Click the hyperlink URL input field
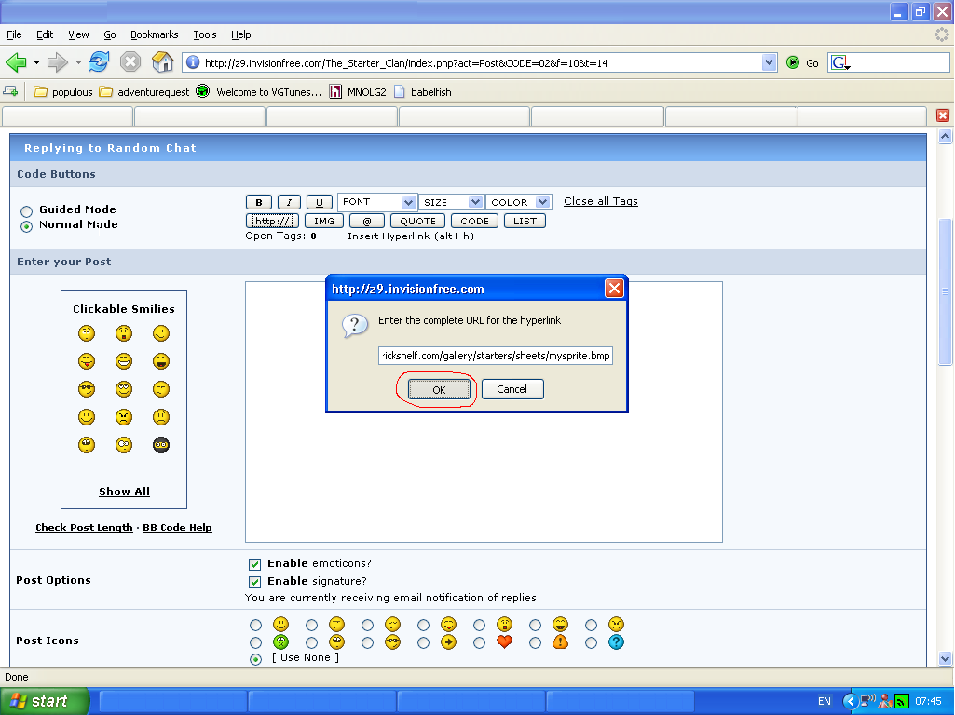The height and width of the screenshot is (715, 955). click(x=495, y=356)
